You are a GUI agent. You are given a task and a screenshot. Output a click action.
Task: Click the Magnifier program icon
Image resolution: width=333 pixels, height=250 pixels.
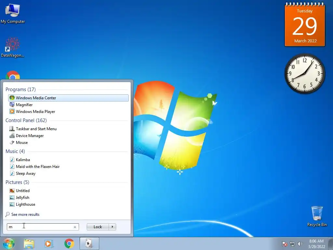coord(12,104)
